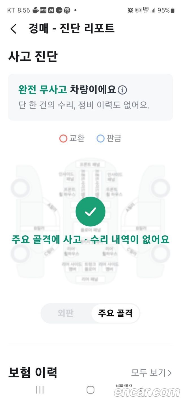Open 모두 보기 for 보험 이력

pos(151,373)
